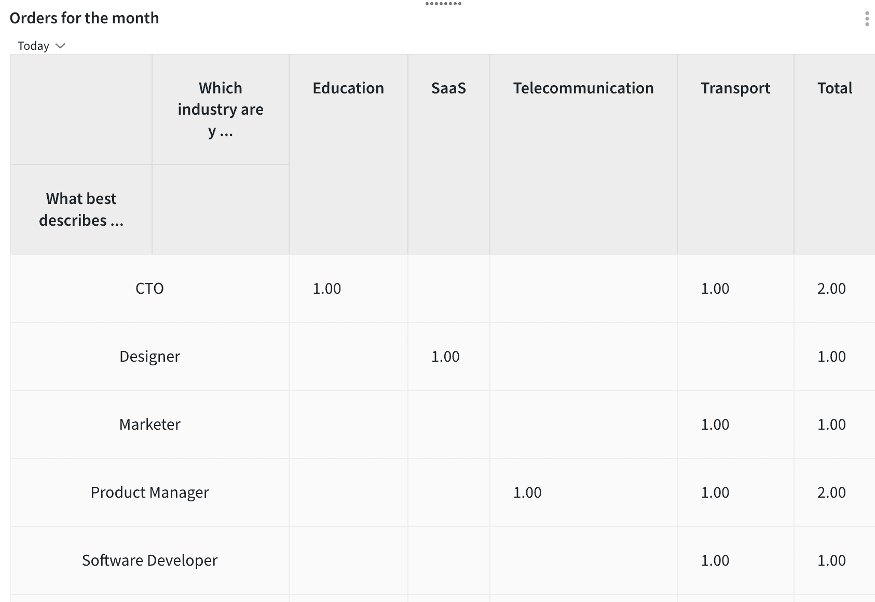Grab the dotted drag handle at top
The height and width of the screenshot is (602, 875).
443,4
